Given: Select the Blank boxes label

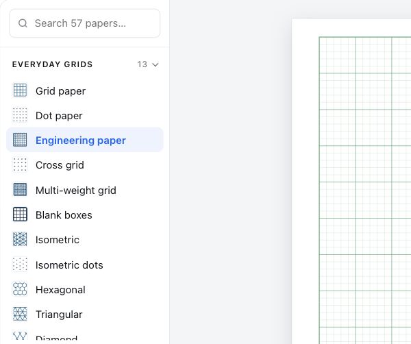Looking at the screenshot, I should pos(64,215).
